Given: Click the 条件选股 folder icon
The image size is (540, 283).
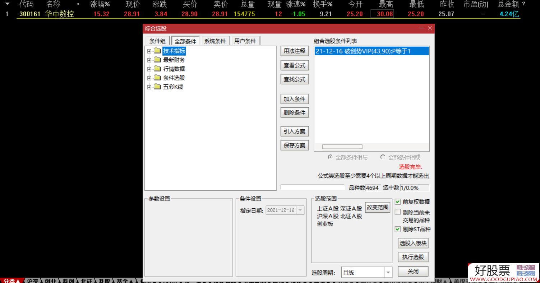Looking at the screenshot, I should pos(157,78).
